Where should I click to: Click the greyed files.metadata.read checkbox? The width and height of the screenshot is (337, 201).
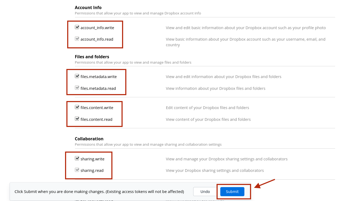point(77,88)
